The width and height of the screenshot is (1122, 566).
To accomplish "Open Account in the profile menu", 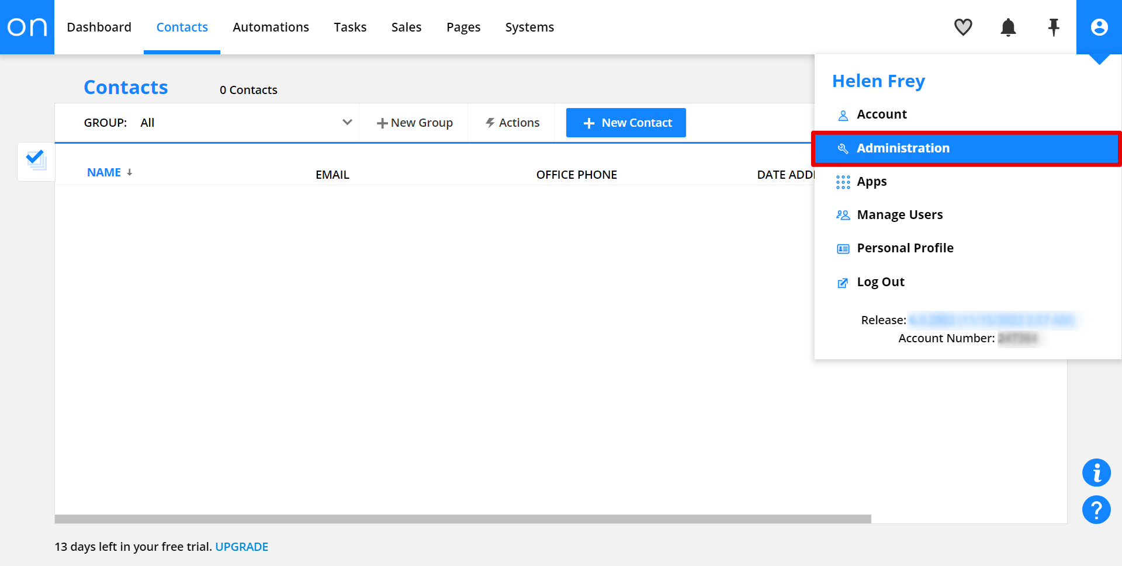I will (967, 114).
